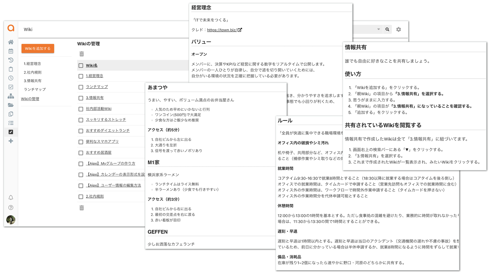Check the box for 3.情報共有 row
This screenshot has height=274, width=491.
tap(81, 98)
